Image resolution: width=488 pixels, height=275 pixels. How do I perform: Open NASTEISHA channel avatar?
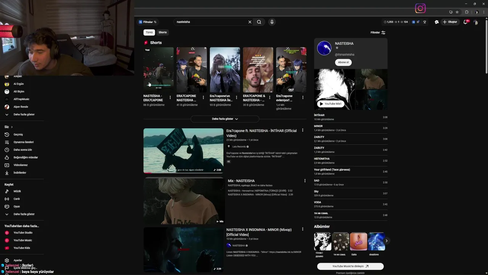click(324, 49)
